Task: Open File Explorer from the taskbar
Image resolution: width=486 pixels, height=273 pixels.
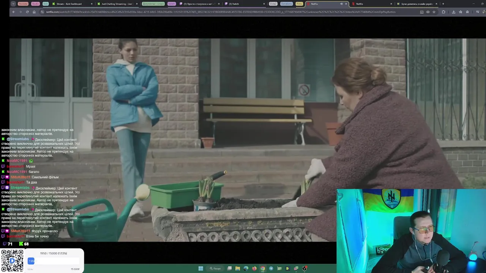Action: click(238, 268)
